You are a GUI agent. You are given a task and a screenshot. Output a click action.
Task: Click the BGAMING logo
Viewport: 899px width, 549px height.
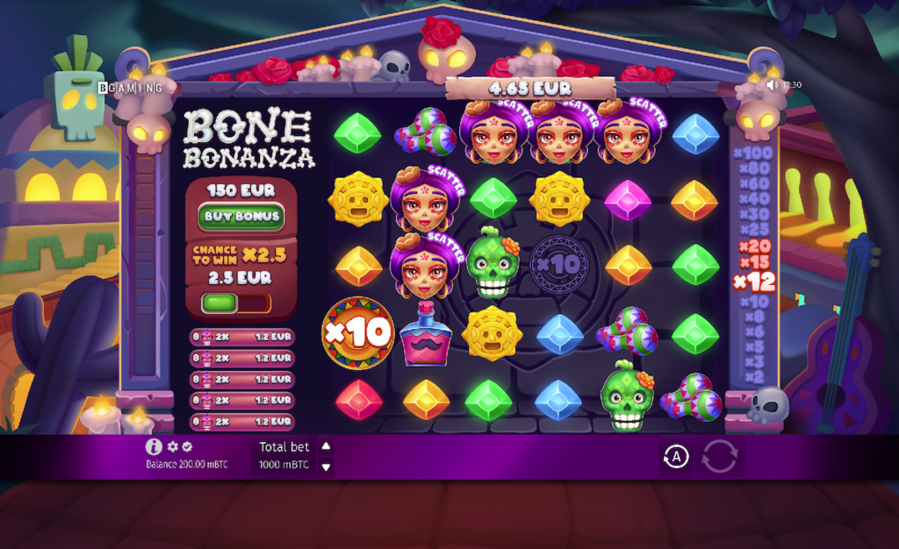click(x=130, y=88)
